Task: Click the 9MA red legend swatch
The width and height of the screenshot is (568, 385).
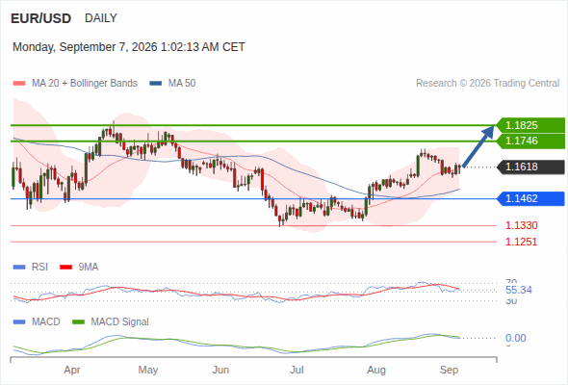Action: coord(65,268)
